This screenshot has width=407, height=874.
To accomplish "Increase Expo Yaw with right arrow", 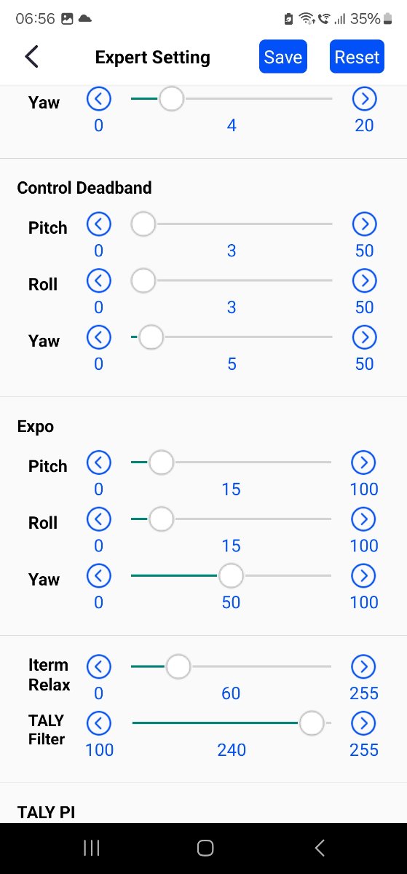I will tap(363, 576).
